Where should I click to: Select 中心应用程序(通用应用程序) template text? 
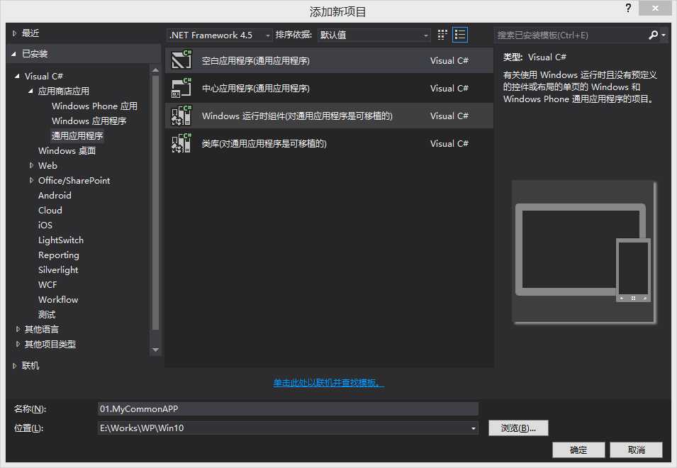coord(256,88)
